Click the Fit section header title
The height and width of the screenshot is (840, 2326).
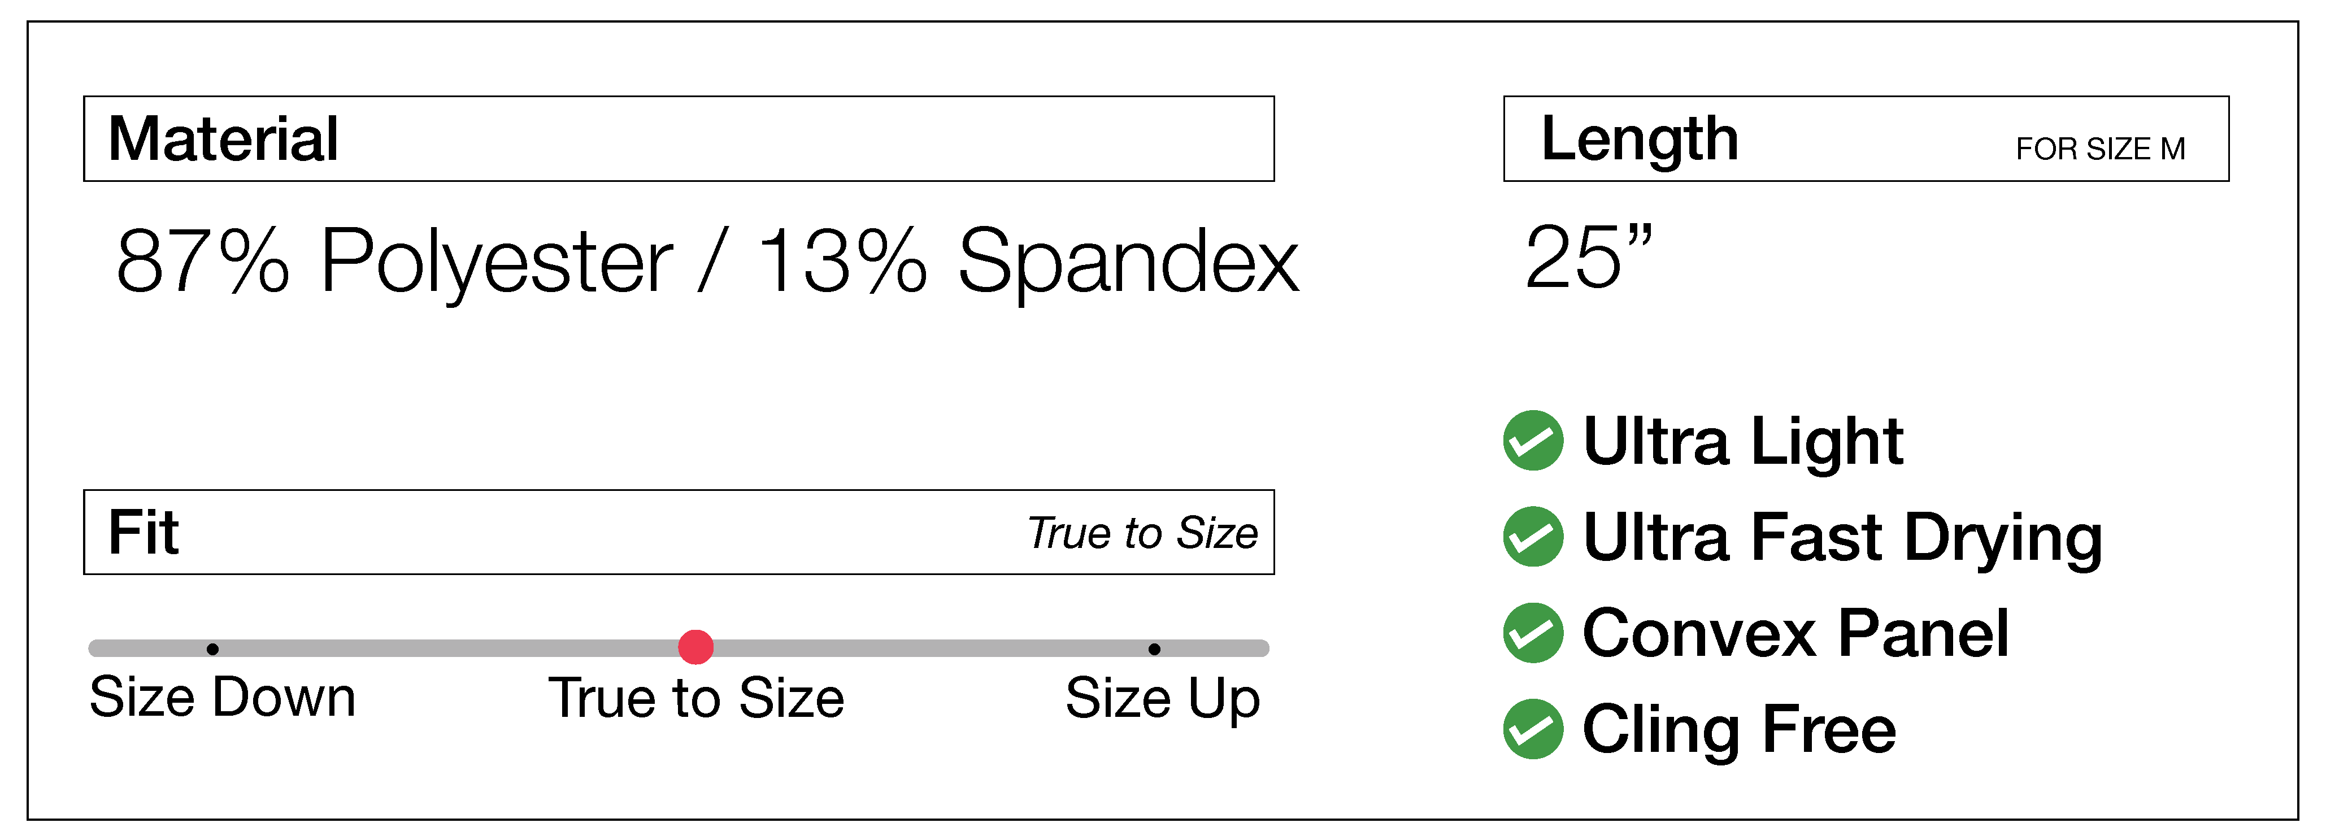(143, 532)
